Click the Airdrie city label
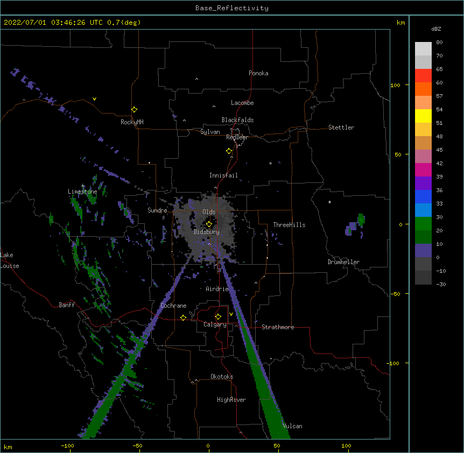Viewport: 464px width, 453px height. pyautogui.click(x=217, y=289)
